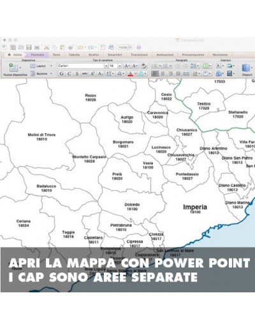255x330 pixels.
Task: Toggle bold with the G button
Action: coord(62,73)
